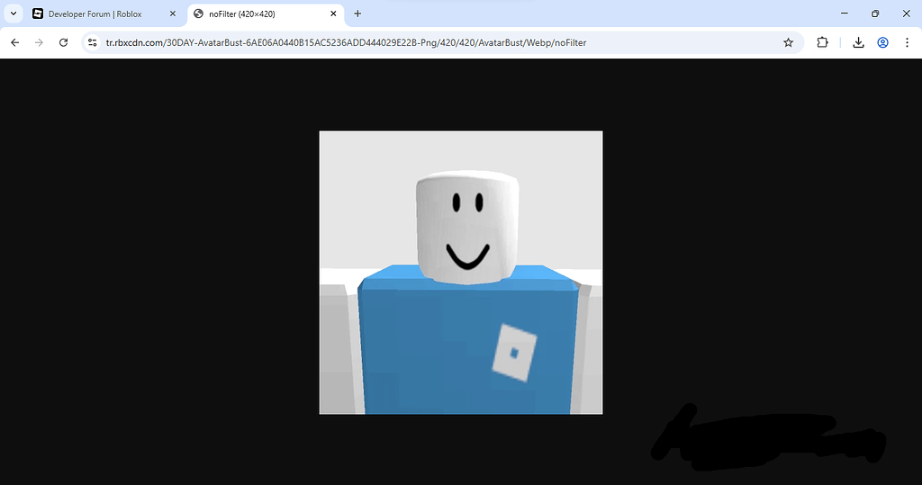
Task: Open the Chrome profile avatar icon
Action: 882,42
